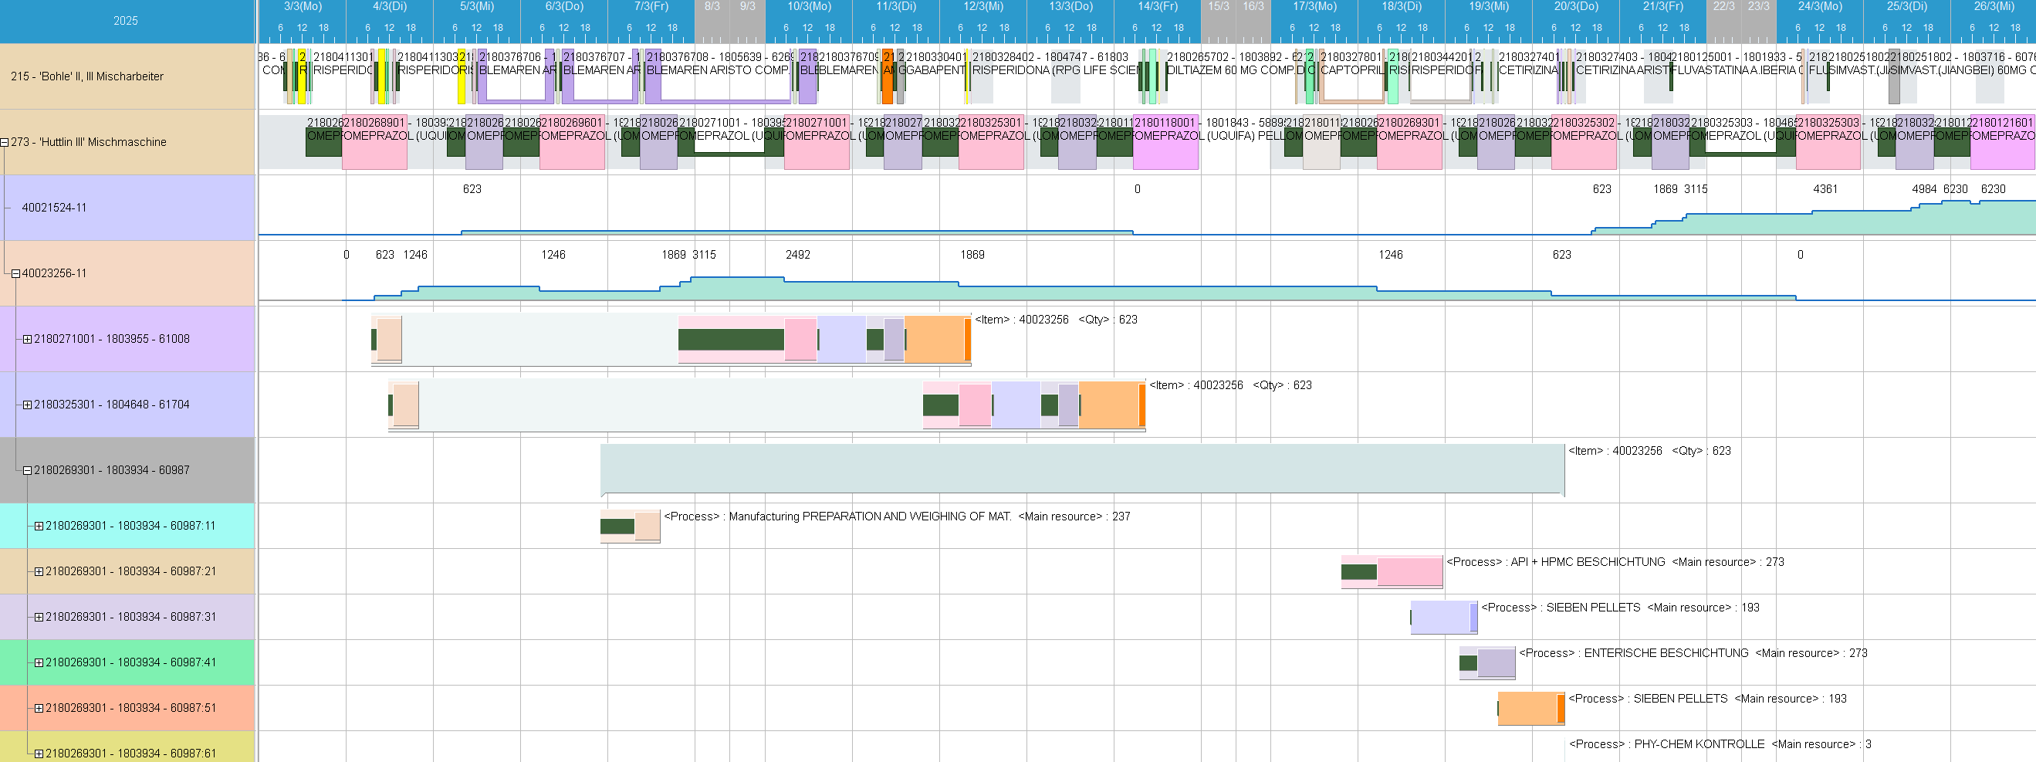Collapse the 273 'Huttlin III' Mischmaschine node
The height and width of the screenshot is (762, 2036).
point(5,142)
